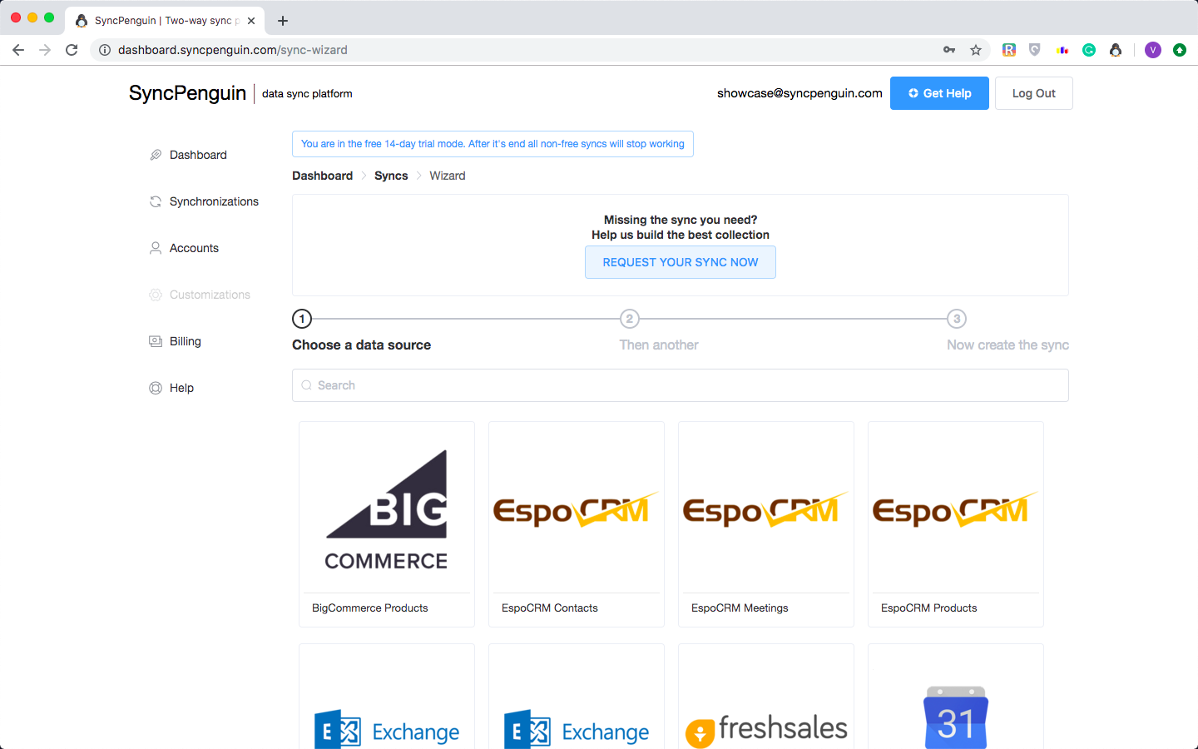1198x749 pixels.
Task: Click the Help lifebuoy icon
Action: coord(156,388)
